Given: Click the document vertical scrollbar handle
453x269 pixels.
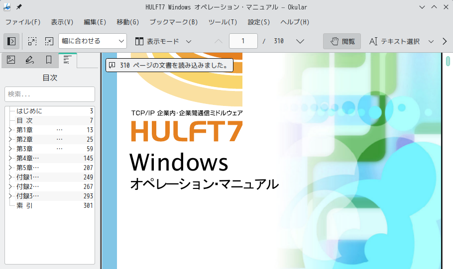Looking at the screenshot, I should coord(448,61).
